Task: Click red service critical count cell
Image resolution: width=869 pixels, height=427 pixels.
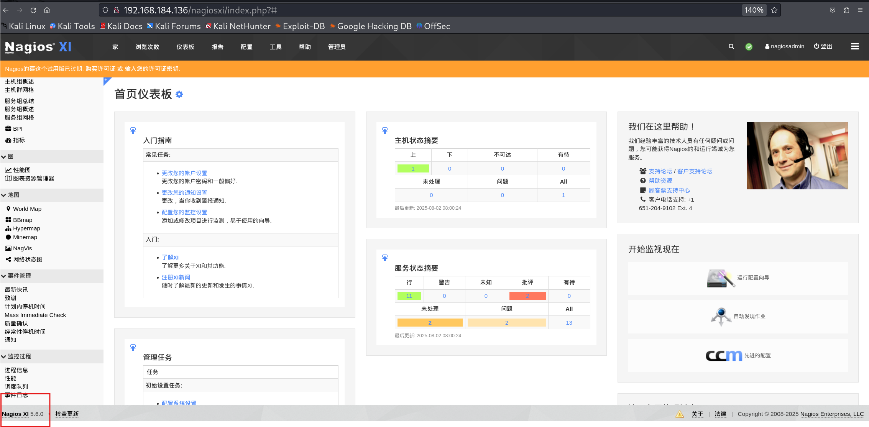Action: click(x=527, y=296)
